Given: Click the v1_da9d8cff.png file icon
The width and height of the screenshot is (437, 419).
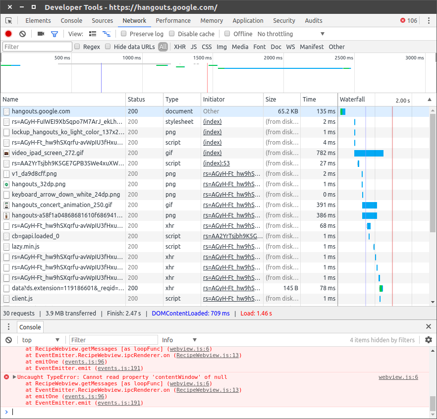Looking at the screenshot, I should (x=6, y=174).
